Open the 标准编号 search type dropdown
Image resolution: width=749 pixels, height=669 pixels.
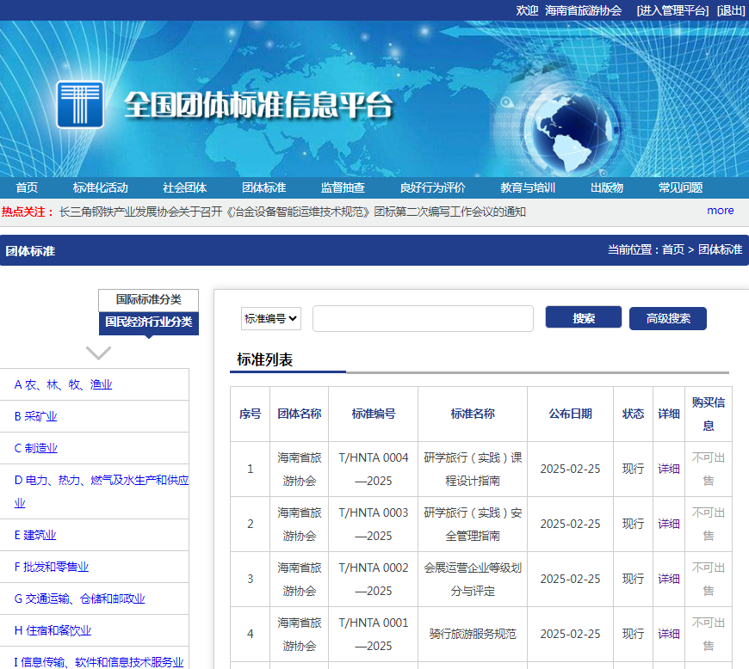(271, 318)
